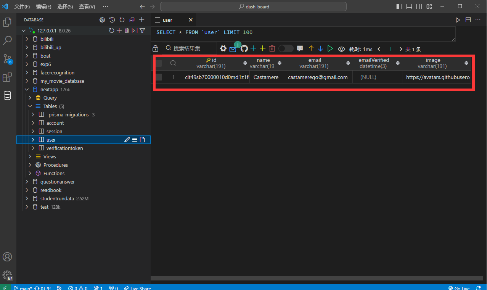Open the 编辑(E) menu
487x290 pixels.
tap(43, 6)
